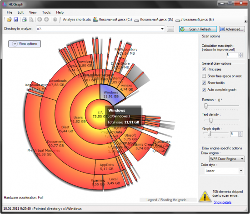This screenshot has height=214, width=250.
Task: Analyse shortcut Локальный диск (D:)
Action: [154, 20]
